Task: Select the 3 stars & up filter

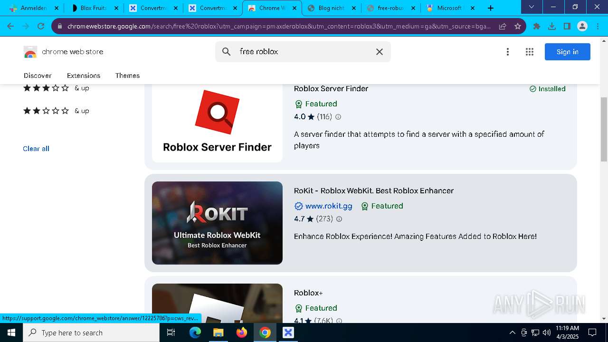Action: tap(56, 88)
